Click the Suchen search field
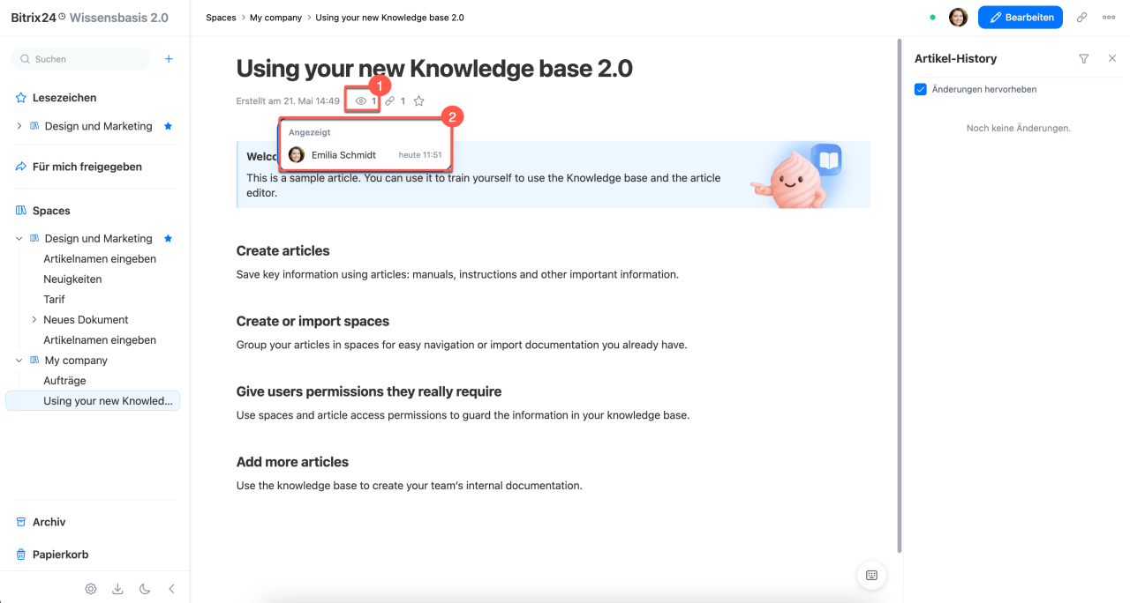Image resolution: width=1130 pixels, height=603 pixels. (81, 59)
